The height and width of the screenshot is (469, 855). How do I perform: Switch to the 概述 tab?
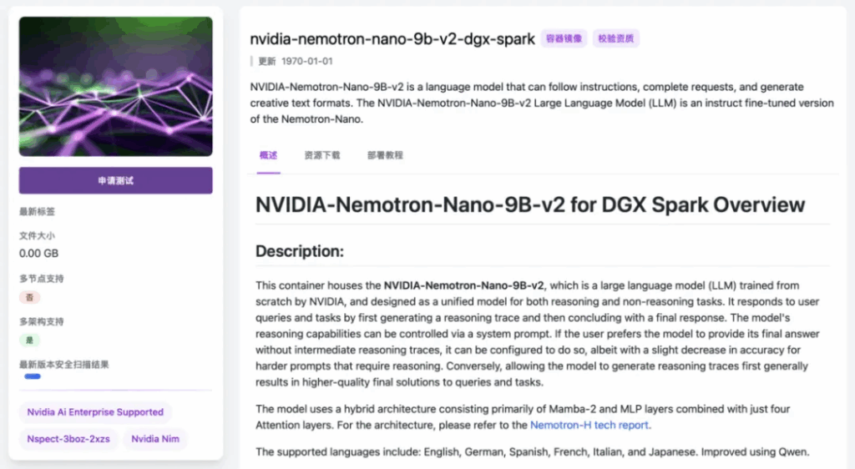[268, 155]
